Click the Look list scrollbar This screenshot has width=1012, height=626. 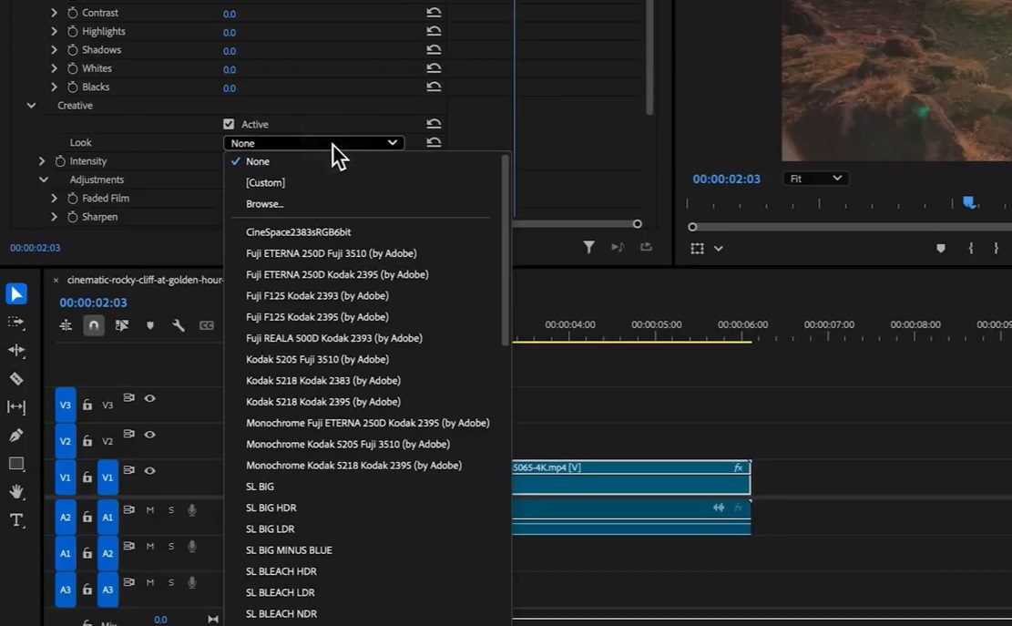505,251
